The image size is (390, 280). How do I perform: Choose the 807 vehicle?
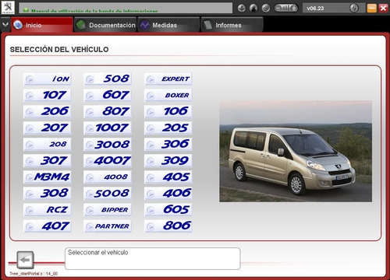tap(108, 112)
